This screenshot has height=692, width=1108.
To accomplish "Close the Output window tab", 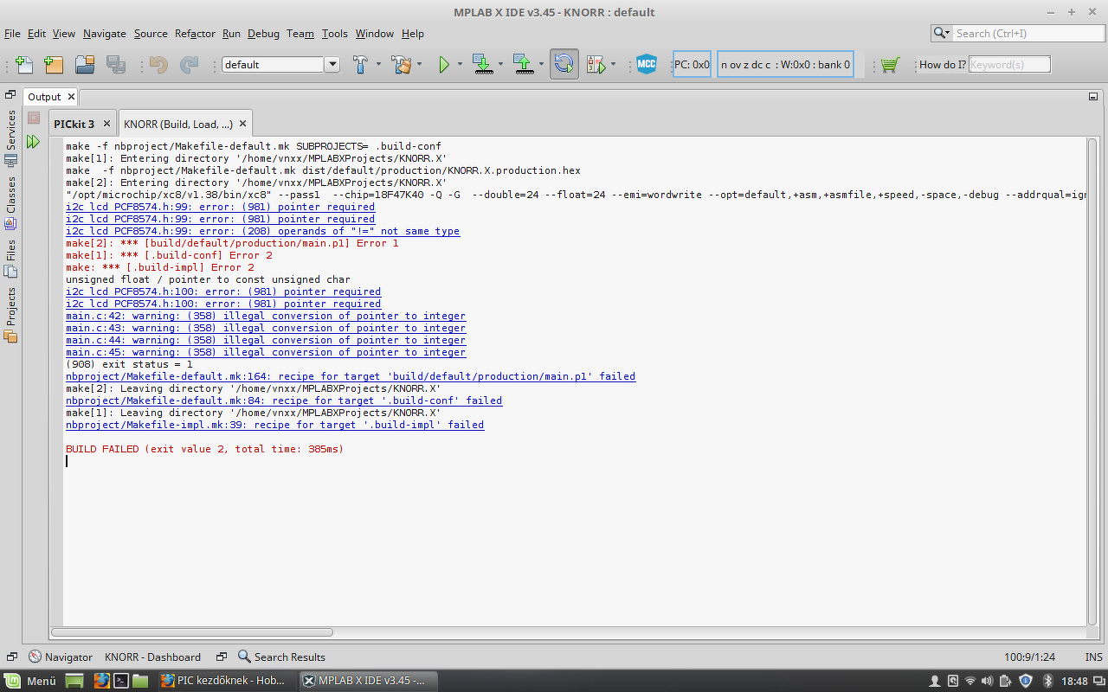I will pyautogui.click(x=71, y=97).
